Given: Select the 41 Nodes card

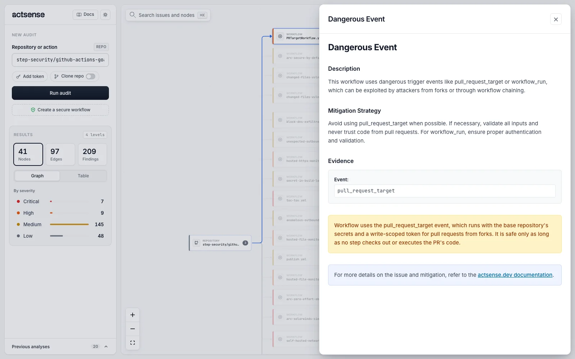Looking at the screenshot, I should (x=28, y=154).
